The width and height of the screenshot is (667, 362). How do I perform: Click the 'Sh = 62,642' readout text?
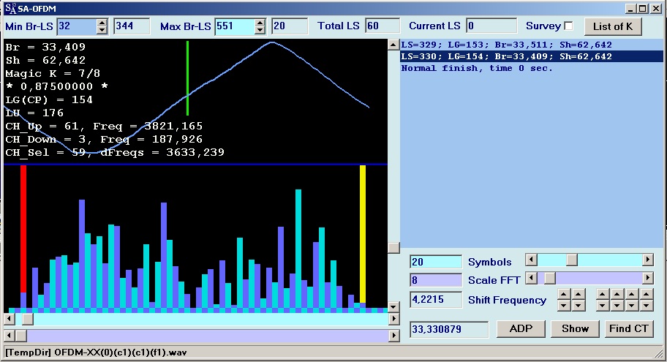coord(45,60)
